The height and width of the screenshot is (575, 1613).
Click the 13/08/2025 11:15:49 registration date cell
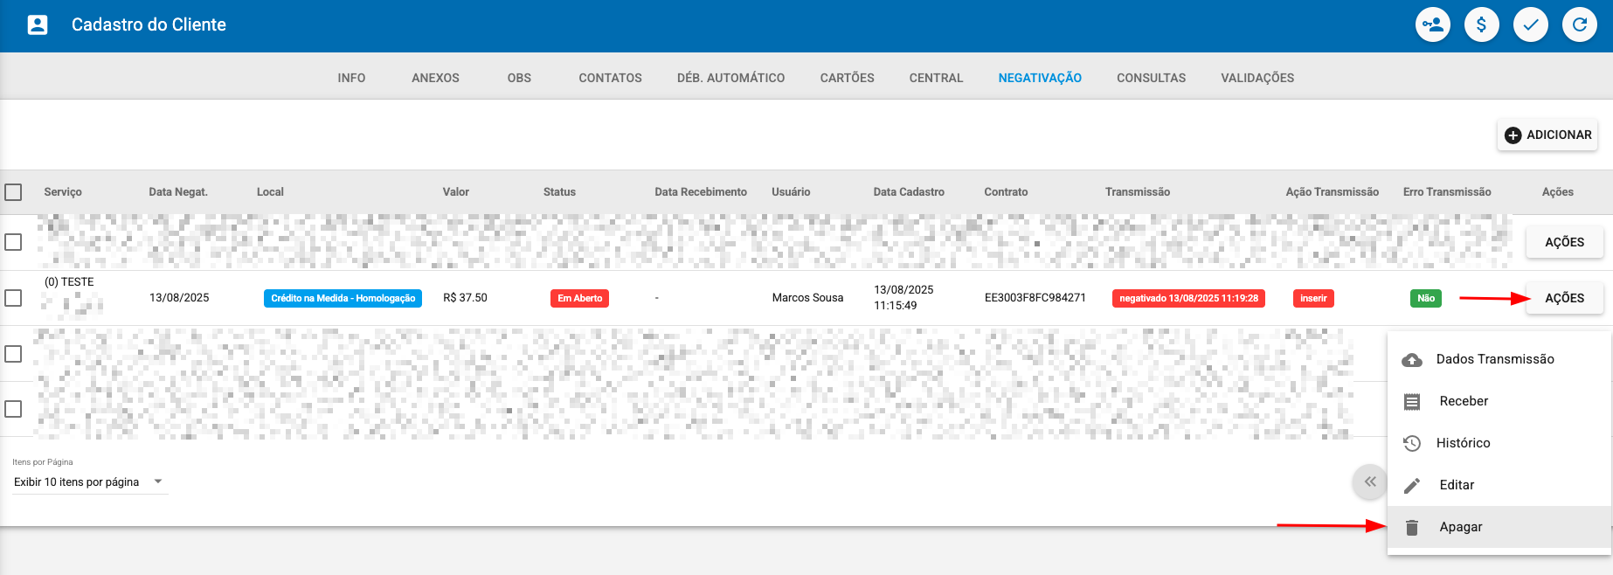pyautogui.click(x=903, y=298)
